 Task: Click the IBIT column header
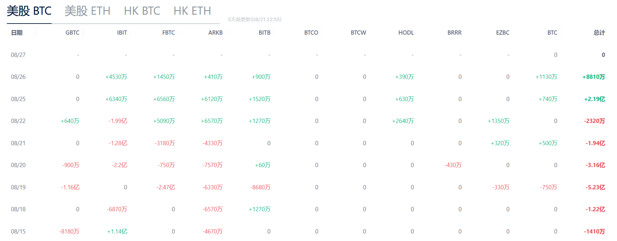point(122,33)
